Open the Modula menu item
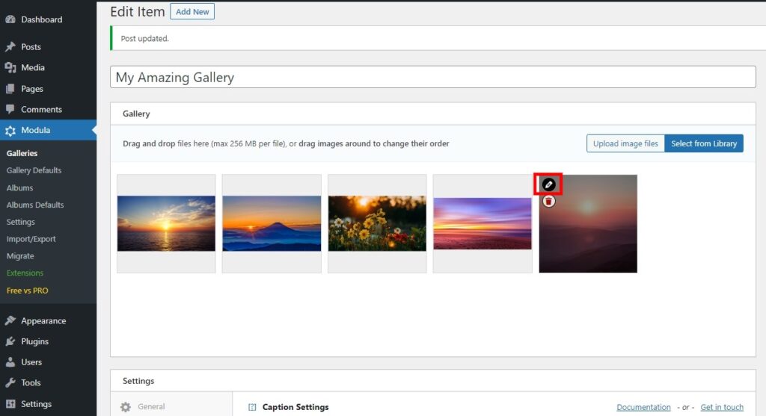The width and height of the screenshot is (766, 416). [36, 130]
